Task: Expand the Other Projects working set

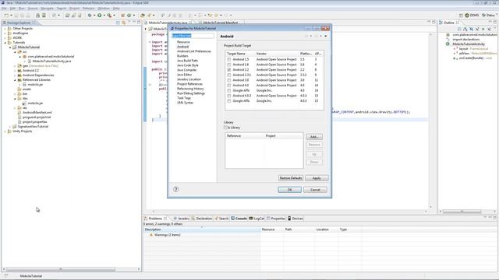Action: tap(5, 29)
